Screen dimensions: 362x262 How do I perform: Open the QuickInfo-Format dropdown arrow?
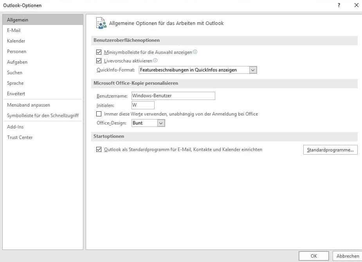click(x=253, y=70)
